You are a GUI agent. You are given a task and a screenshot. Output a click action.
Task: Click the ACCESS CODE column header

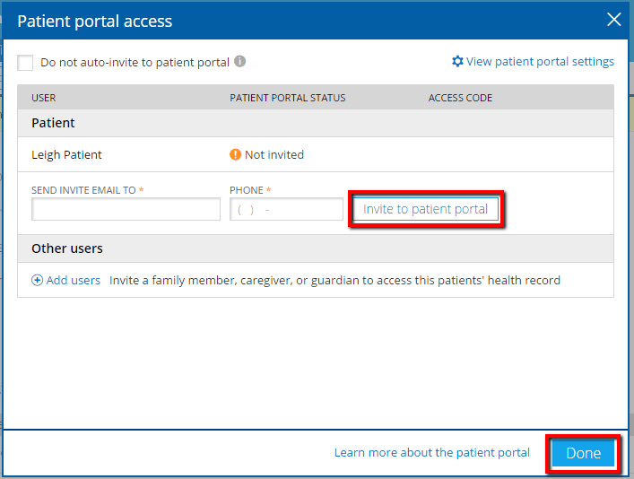point(460,98)
